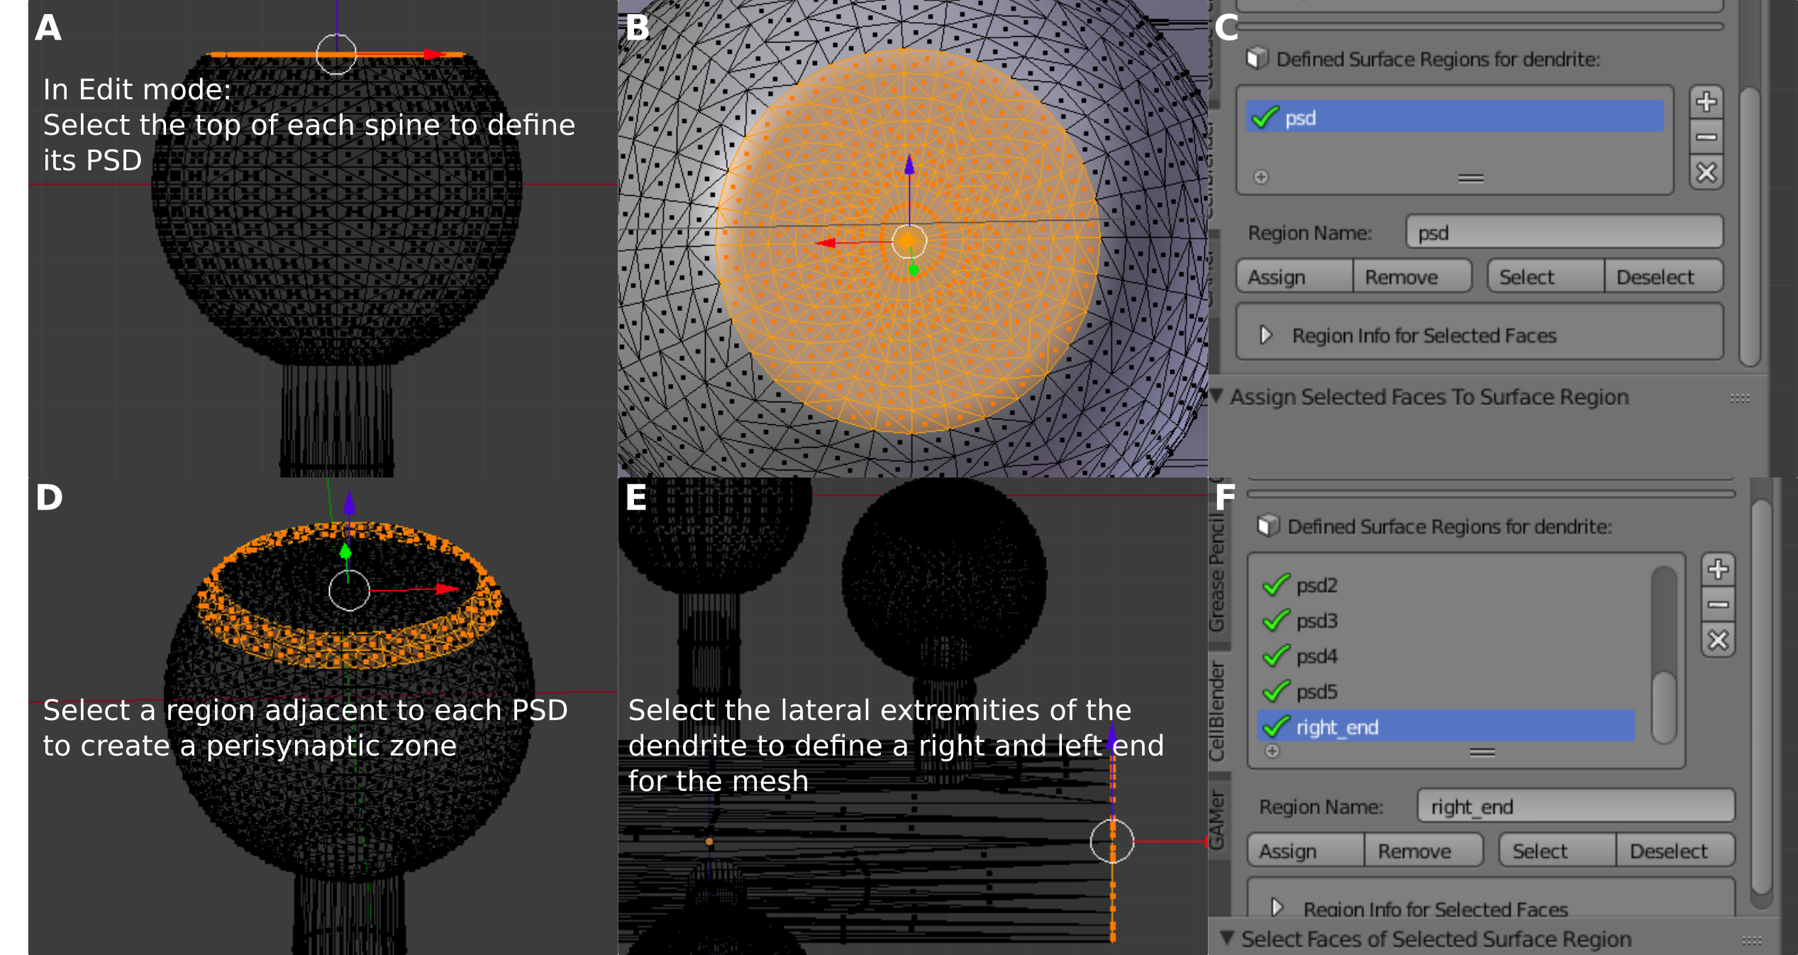Click the small circular plus below psd entry
The image size is (1798, 955).
pyautogui.click(x=1260, y=177)
